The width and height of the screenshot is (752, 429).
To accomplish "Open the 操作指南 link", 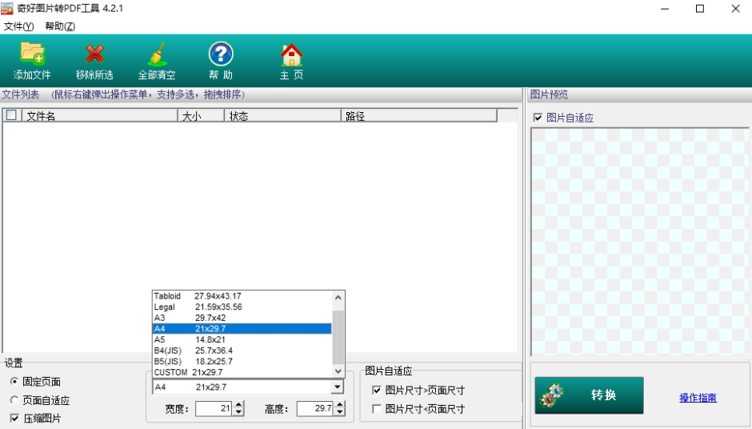I will point(698,398).
